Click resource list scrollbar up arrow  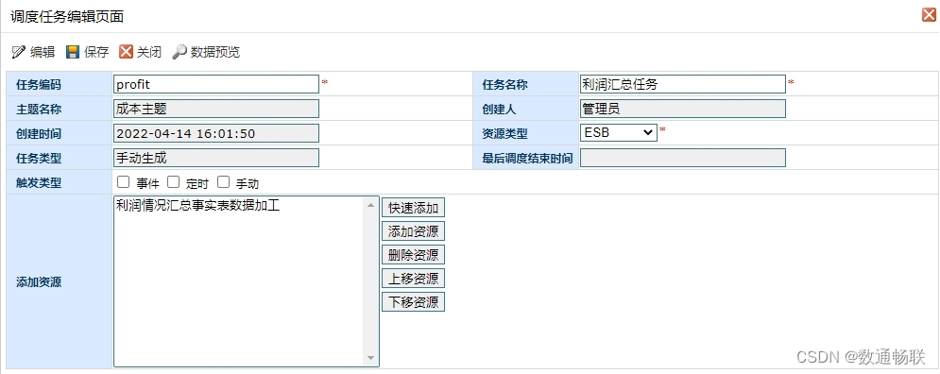pyautogui.click(x=370, y=205)
